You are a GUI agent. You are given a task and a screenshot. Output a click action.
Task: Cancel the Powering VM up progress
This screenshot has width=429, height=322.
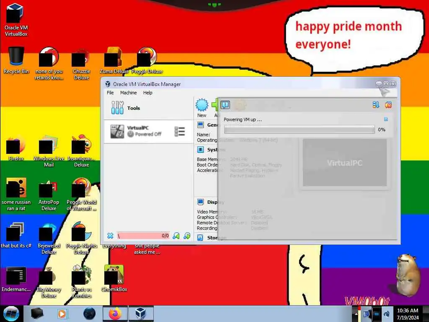click(x=386, y=119)
